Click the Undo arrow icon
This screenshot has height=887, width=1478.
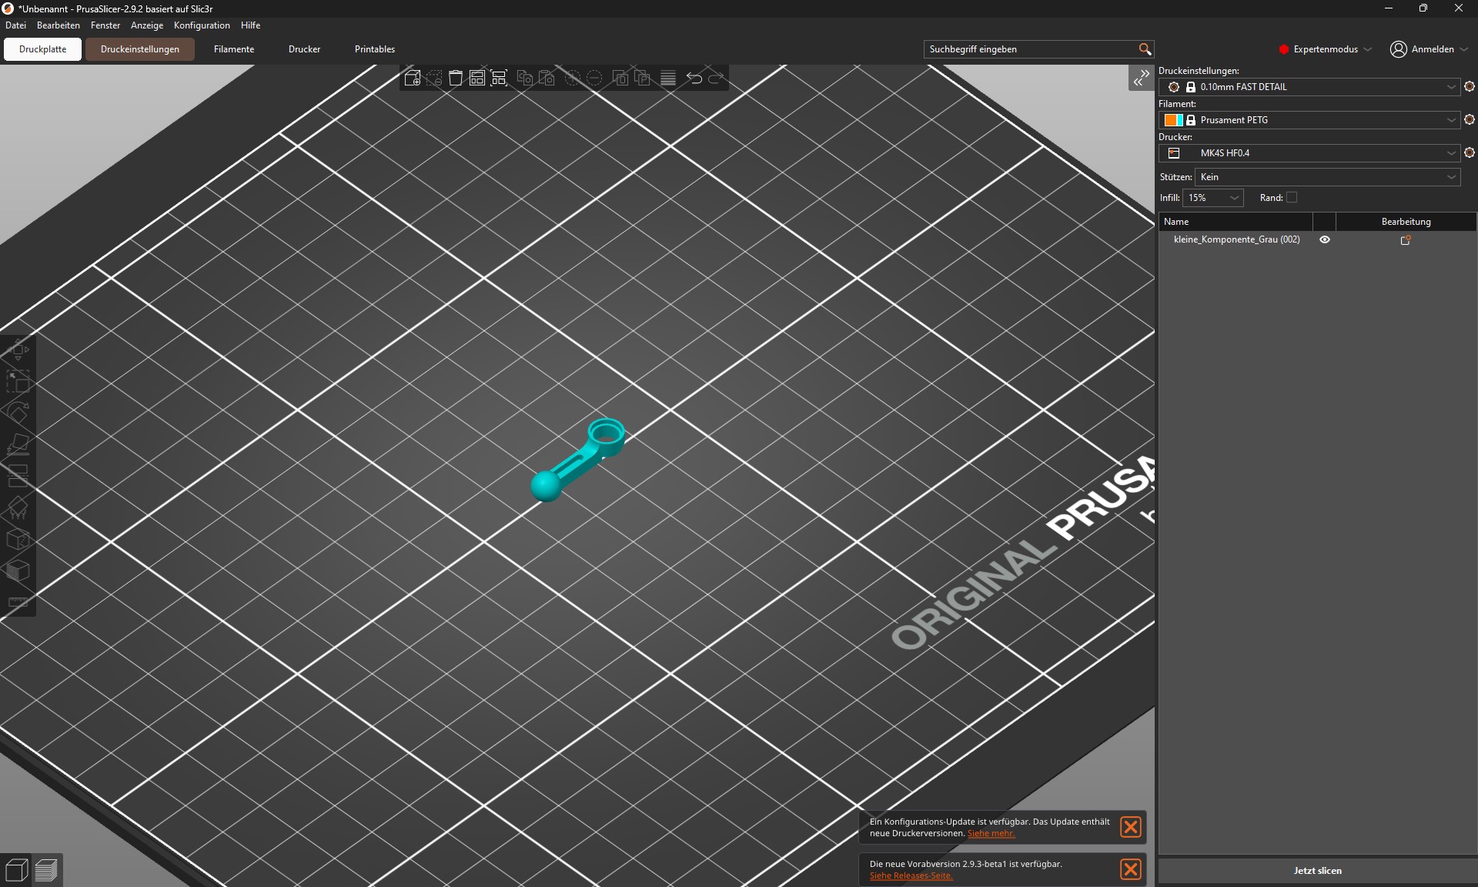pos(694,78)
